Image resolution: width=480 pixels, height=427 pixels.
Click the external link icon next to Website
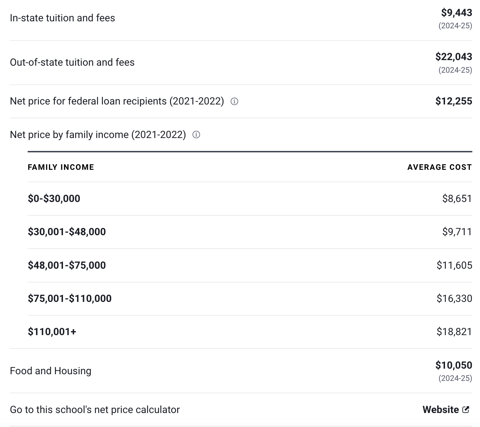tap(466, 410)
